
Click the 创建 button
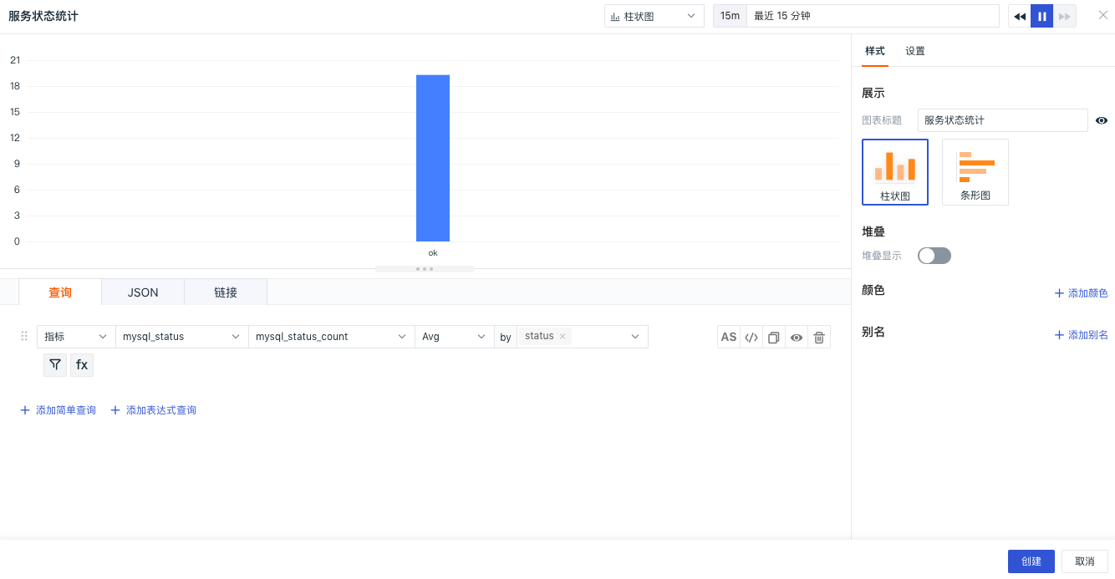pyautogui.click(x=1031, y=561)
